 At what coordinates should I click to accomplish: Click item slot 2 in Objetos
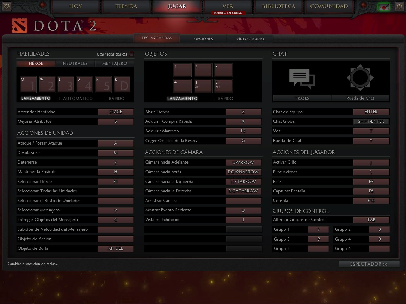tap(203, 70)
